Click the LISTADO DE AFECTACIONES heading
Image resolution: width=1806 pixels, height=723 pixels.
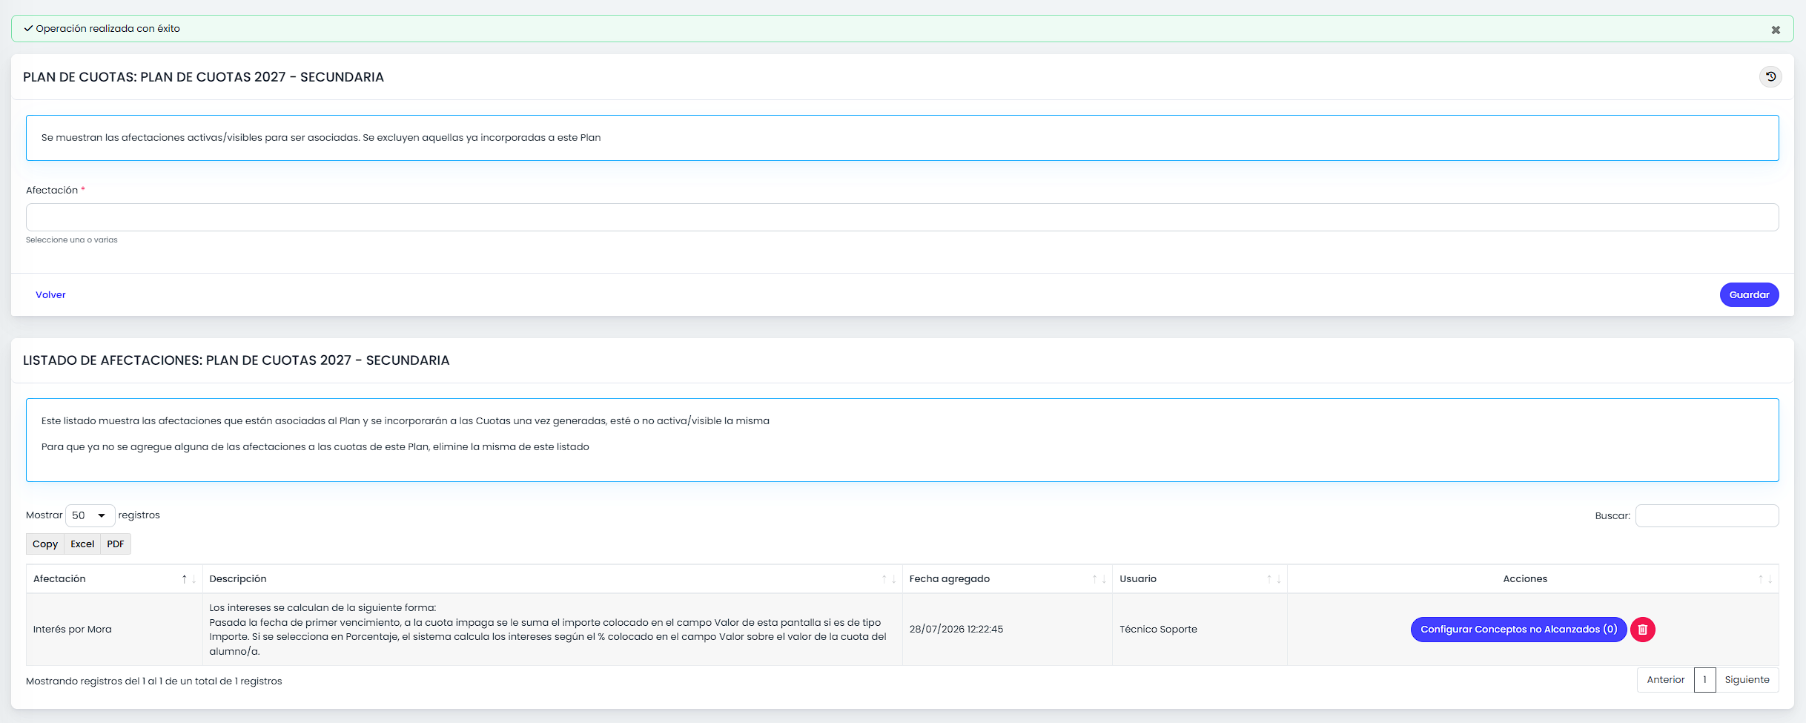pos(236,360)
